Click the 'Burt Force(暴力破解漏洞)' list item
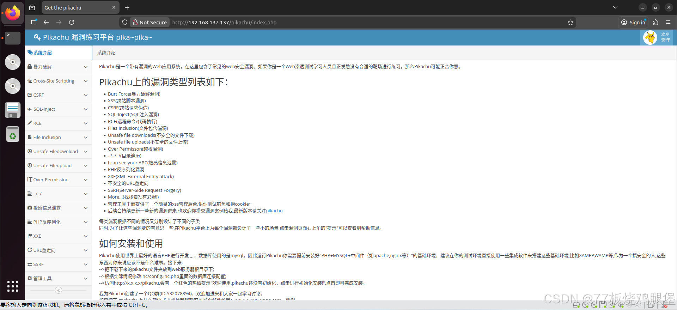677x310 pixels. [134, 94]
